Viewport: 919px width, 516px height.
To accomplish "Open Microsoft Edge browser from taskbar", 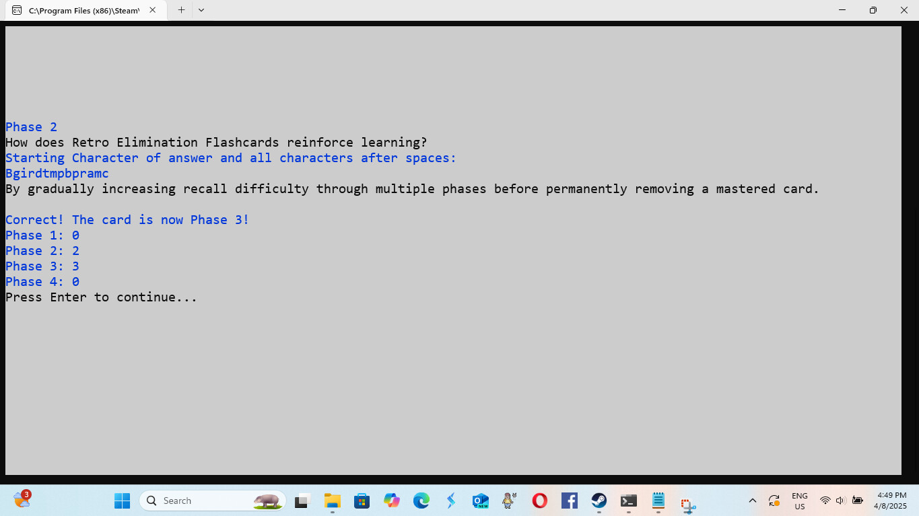I will click(421, 501).
